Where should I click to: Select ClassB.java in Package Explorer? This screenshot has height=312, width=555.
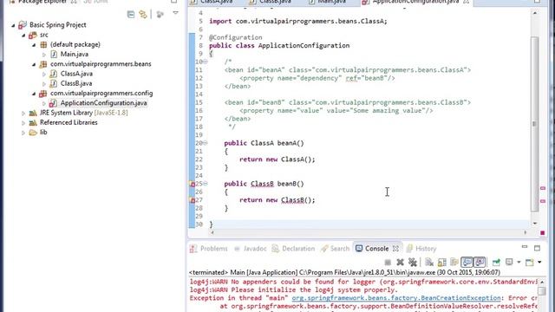tap(76, 83)
